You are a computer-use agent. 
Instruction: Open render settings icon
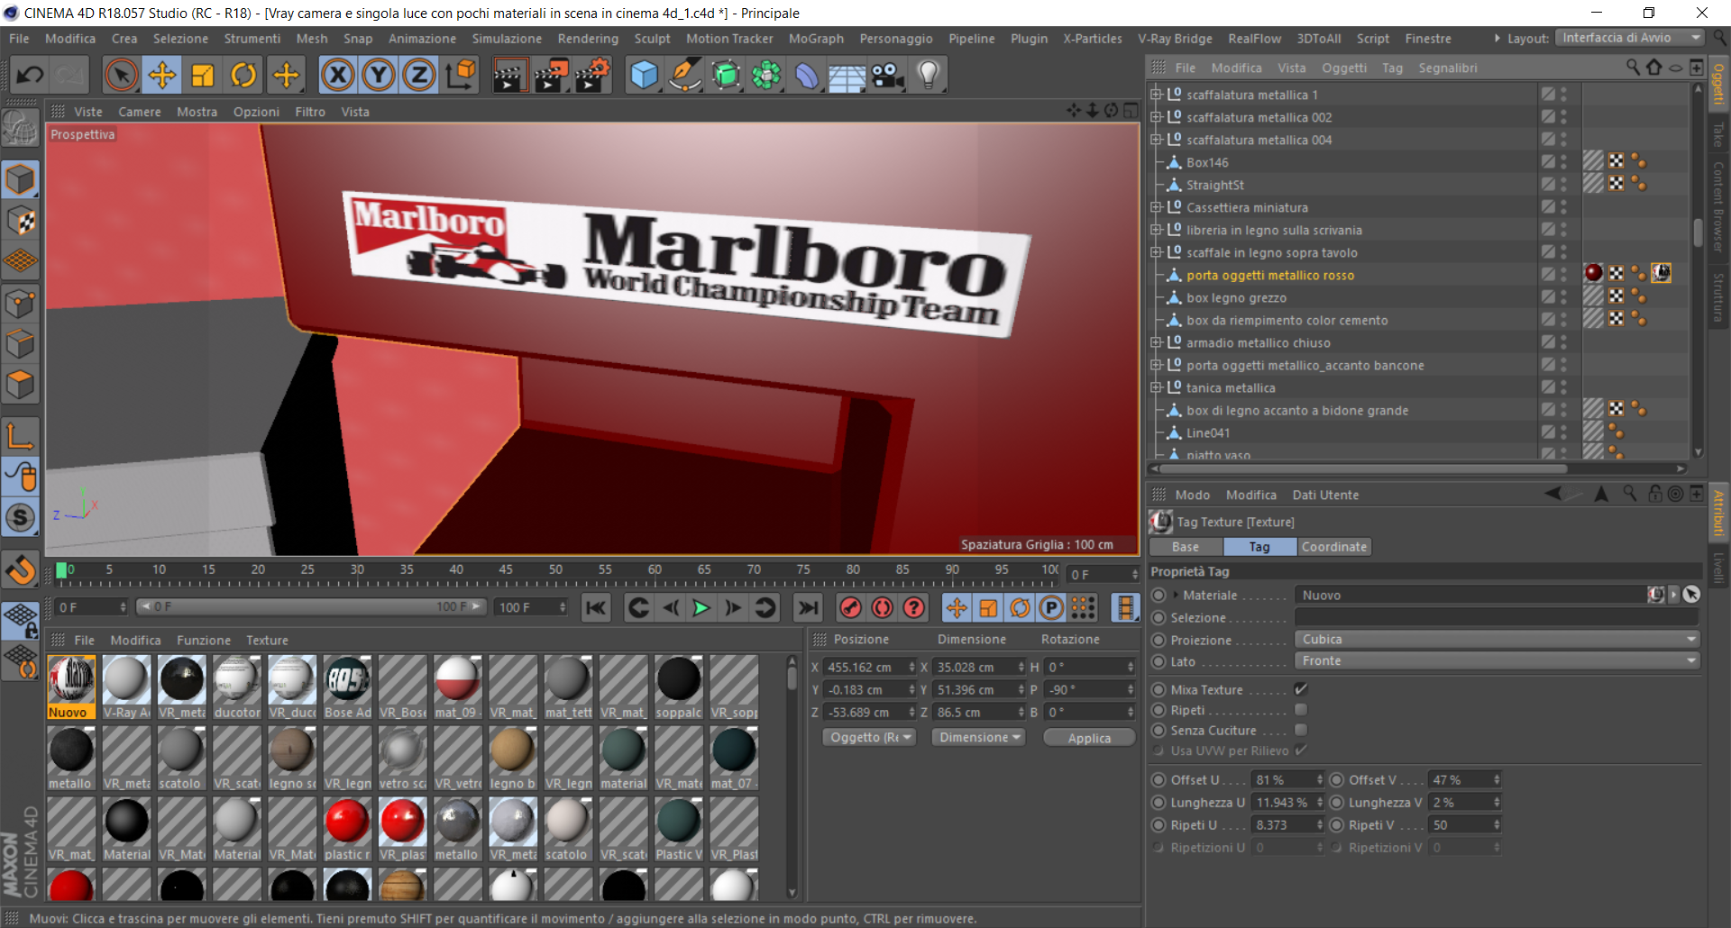tap(592, 75)
